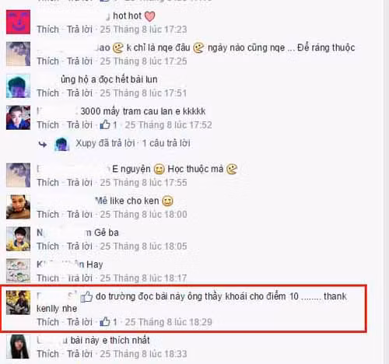The image size is (389, 364).
Task: Open avatar of 'bài này e thích nhất' commenter
Action: (x=18, y=347)
